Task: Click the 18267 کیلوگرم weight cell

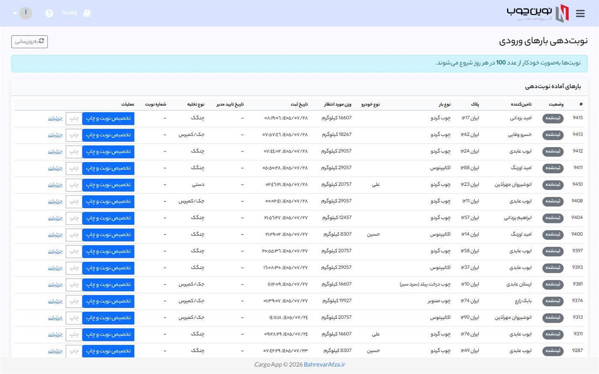Action: tap(337, 135)
